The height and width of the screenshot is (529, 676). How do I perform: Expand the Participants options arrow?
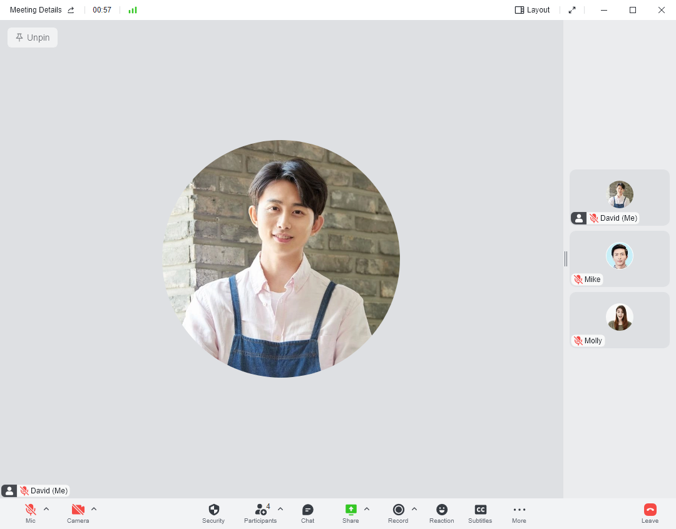(x=280, y=509)
